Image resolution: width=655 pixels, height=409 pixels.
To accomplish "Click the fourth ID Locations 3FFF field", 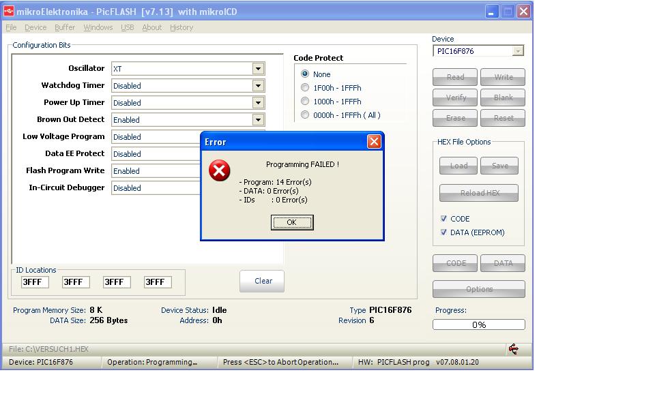I will coord(158,282).
